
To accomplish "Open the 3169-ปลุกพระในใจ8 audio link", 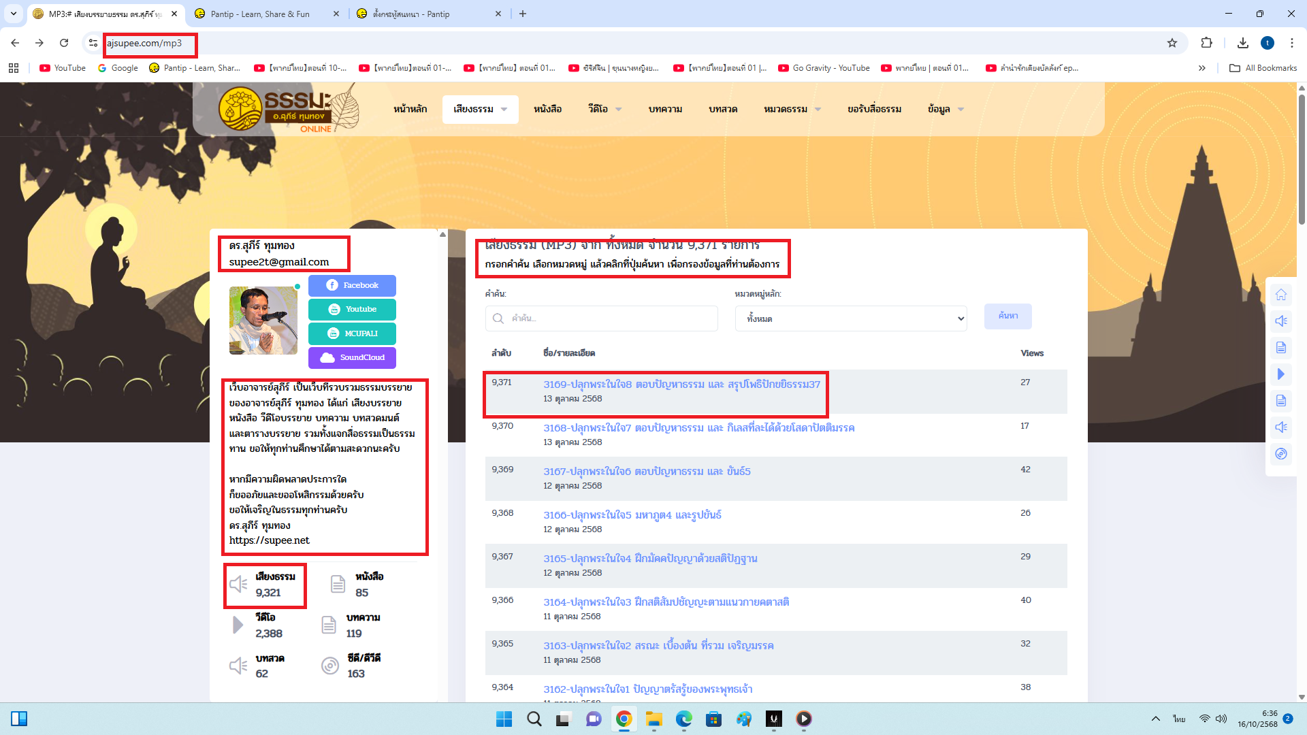I will pos(681,385).
